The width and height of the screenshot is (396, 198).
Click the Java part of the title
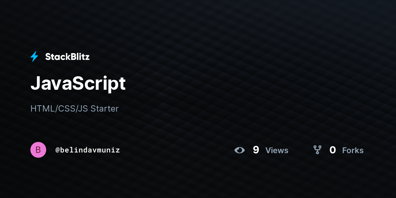click(x=51, y=83)
